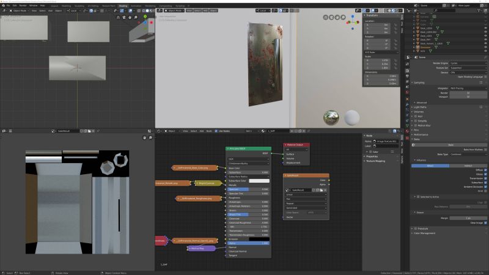Click the zoom icon in image editor
489x275 pixels.
coord(150,137)
